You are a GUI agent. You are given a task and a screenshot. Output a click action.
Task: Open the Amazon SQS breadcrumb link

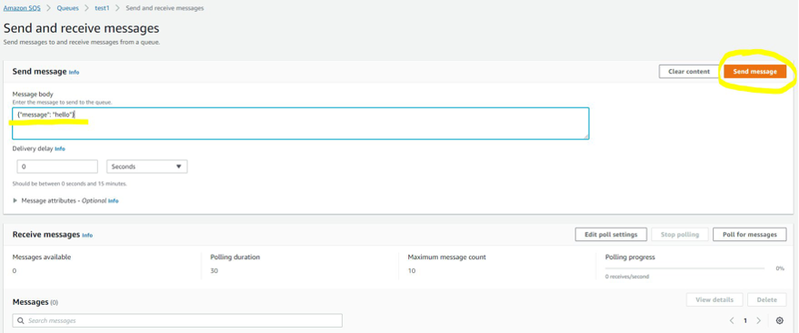coord(22,8)
